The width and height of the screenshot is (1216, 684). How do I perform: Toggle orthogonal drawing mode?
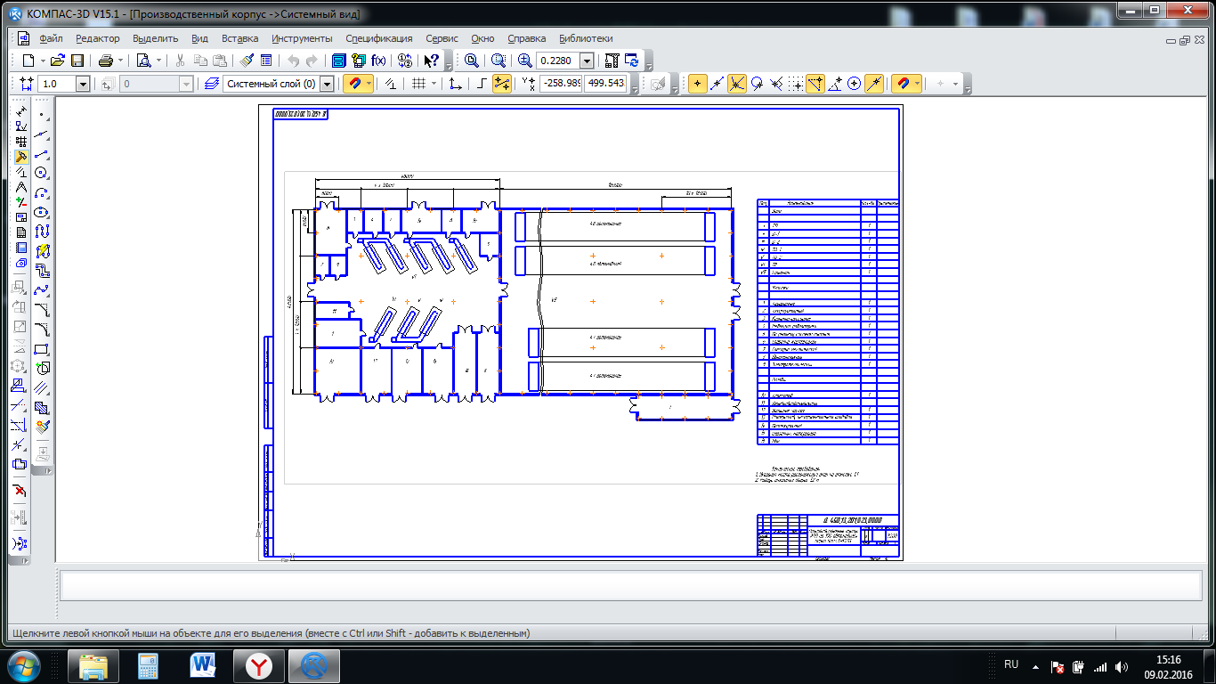coord(481,84)
